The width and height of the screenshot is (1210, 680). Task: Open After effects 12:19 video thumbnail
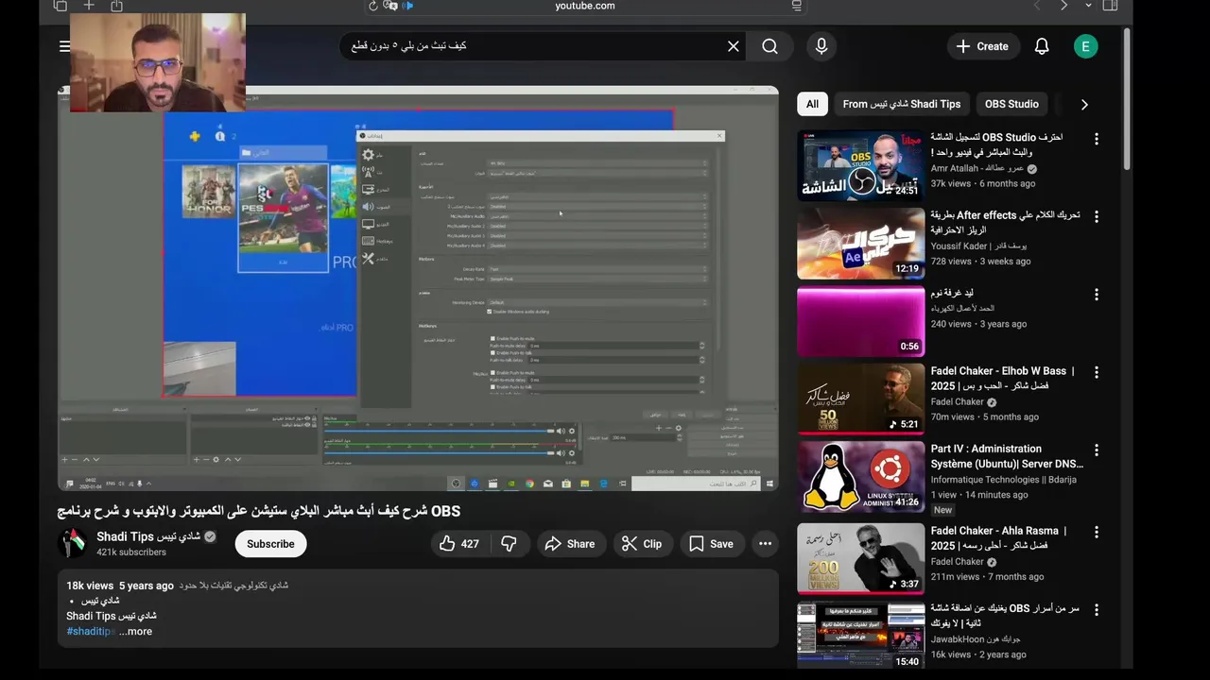point(860,244)
